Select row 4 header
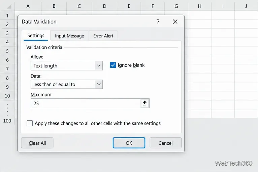Screen dimensions: 258x172 tap(7, 42)
